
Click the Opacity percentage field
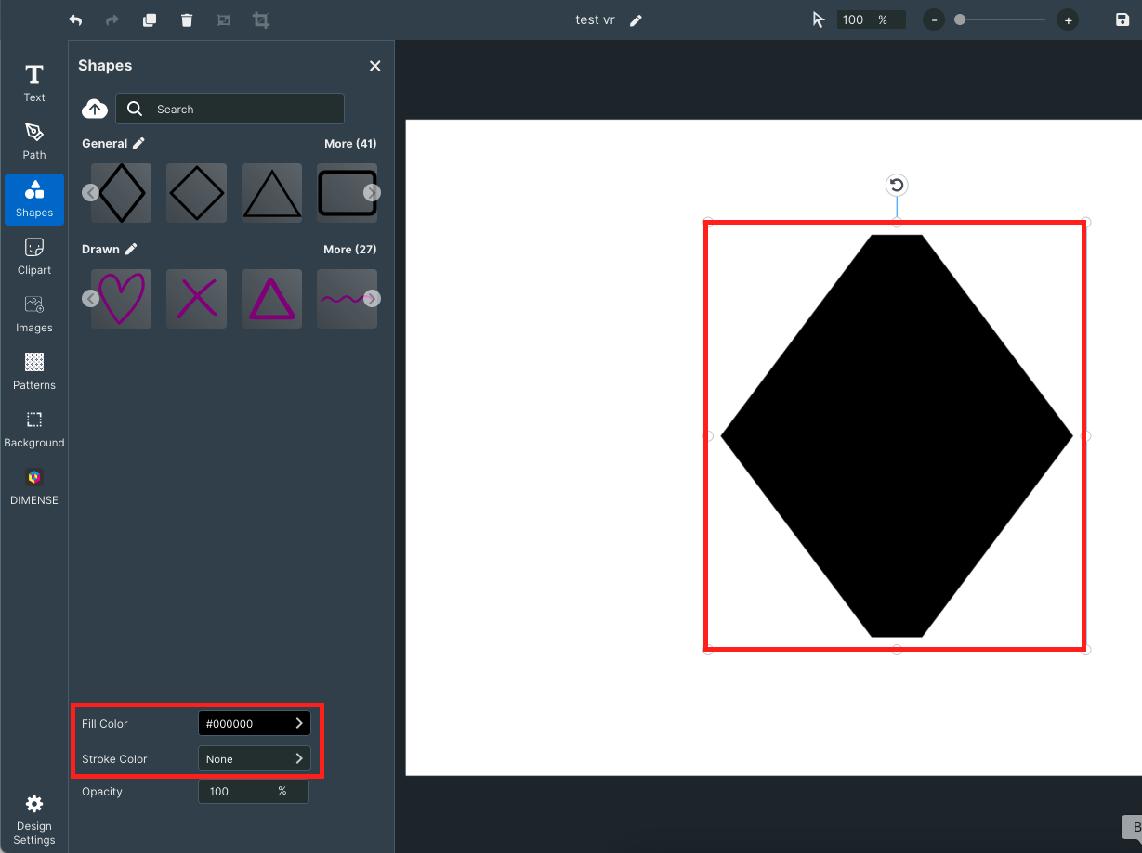[253, 792]
